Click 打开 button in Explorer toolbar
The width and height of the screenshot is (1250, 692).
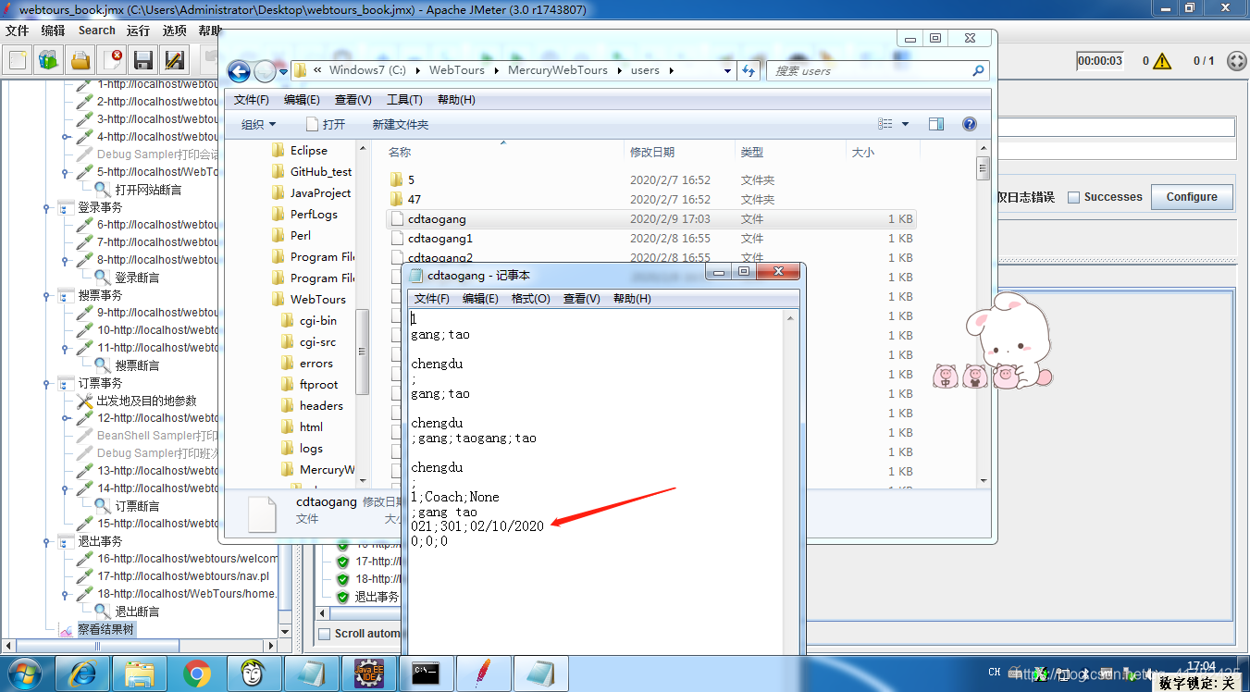coord(327,125)
